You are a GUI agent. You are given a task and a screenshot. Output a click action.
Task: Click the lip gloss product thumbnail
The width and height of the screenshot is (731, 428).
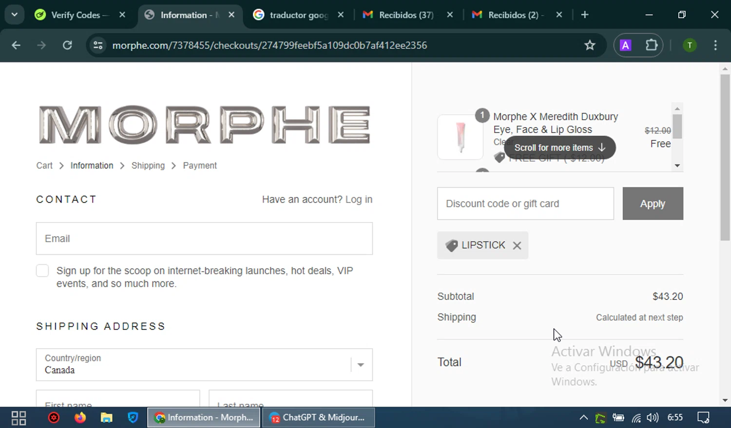point(461,137)
